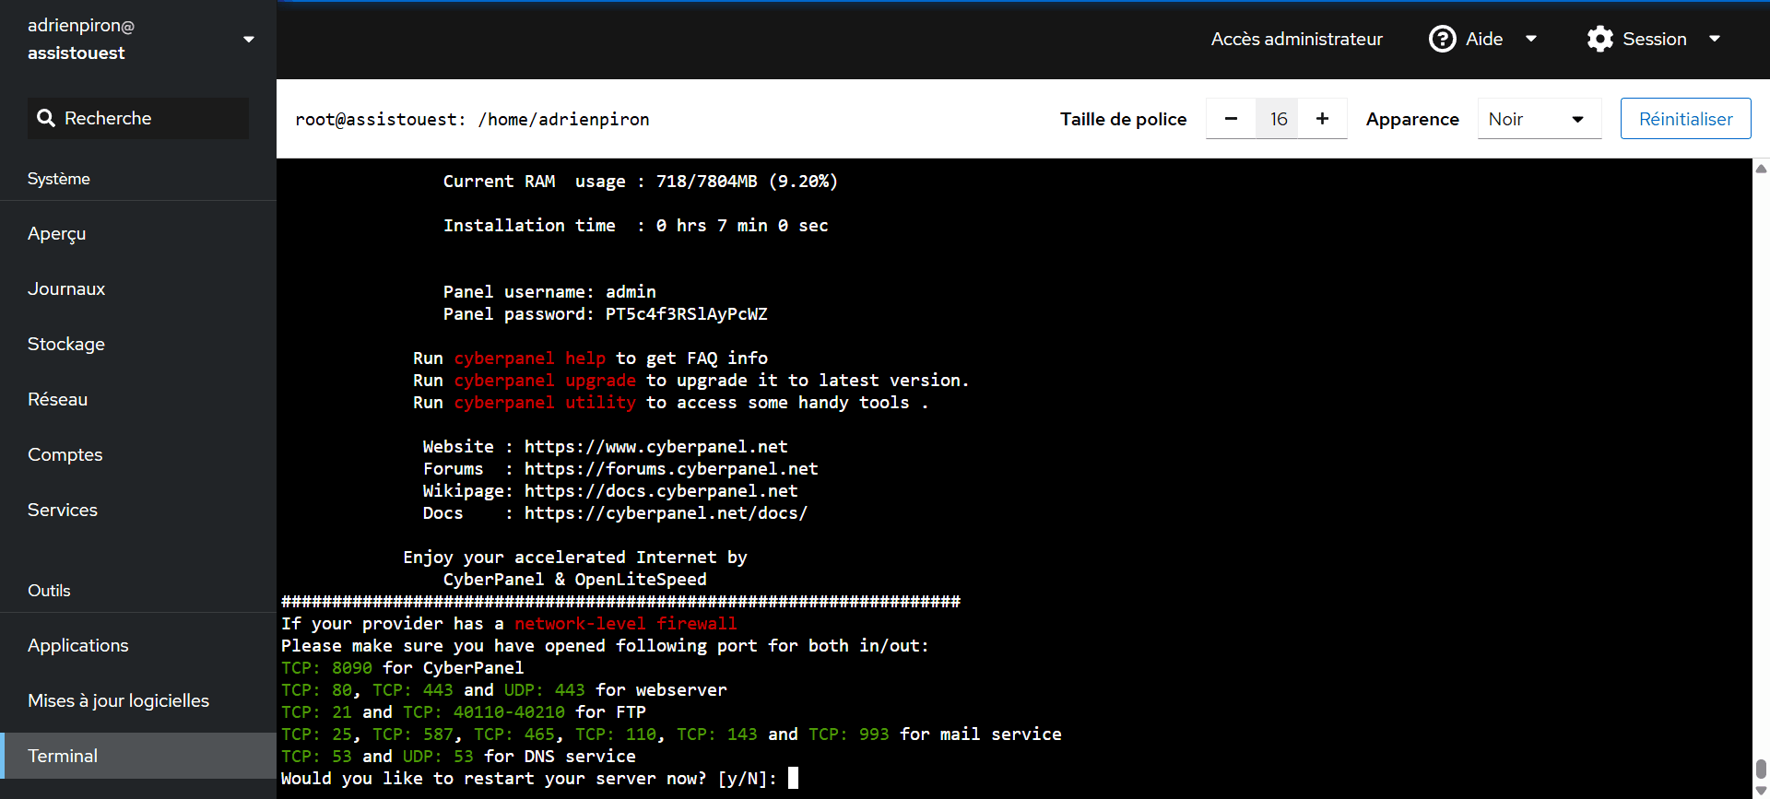The image size is (1770, 799).
Task: Click the terminal scrollbar thumb
Action: 1761,769
